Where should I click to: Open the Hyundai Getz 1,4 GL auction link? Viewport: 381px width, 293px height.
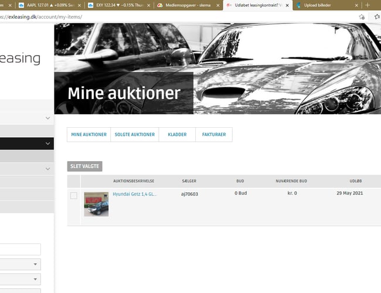point(135,194)
